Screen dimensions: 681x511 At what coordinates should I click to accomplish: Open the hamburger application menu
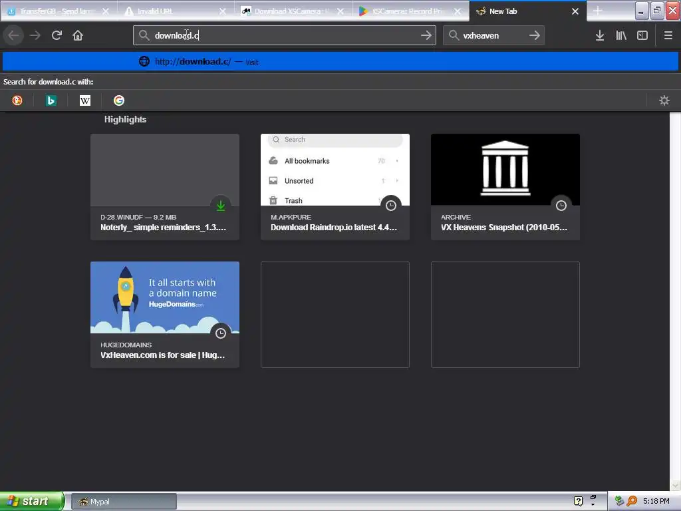[668, 35]
